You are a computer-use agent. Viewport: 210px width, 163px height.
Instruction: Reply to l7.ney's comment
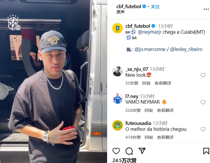point(149,110)
